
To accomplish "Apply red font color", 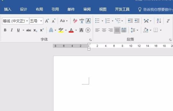I will [x=71, y=30].
